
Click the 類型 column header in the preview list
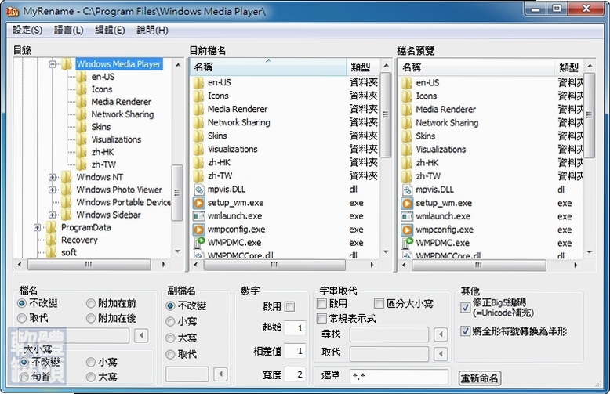pyautogui.click(x=570, y=67)
